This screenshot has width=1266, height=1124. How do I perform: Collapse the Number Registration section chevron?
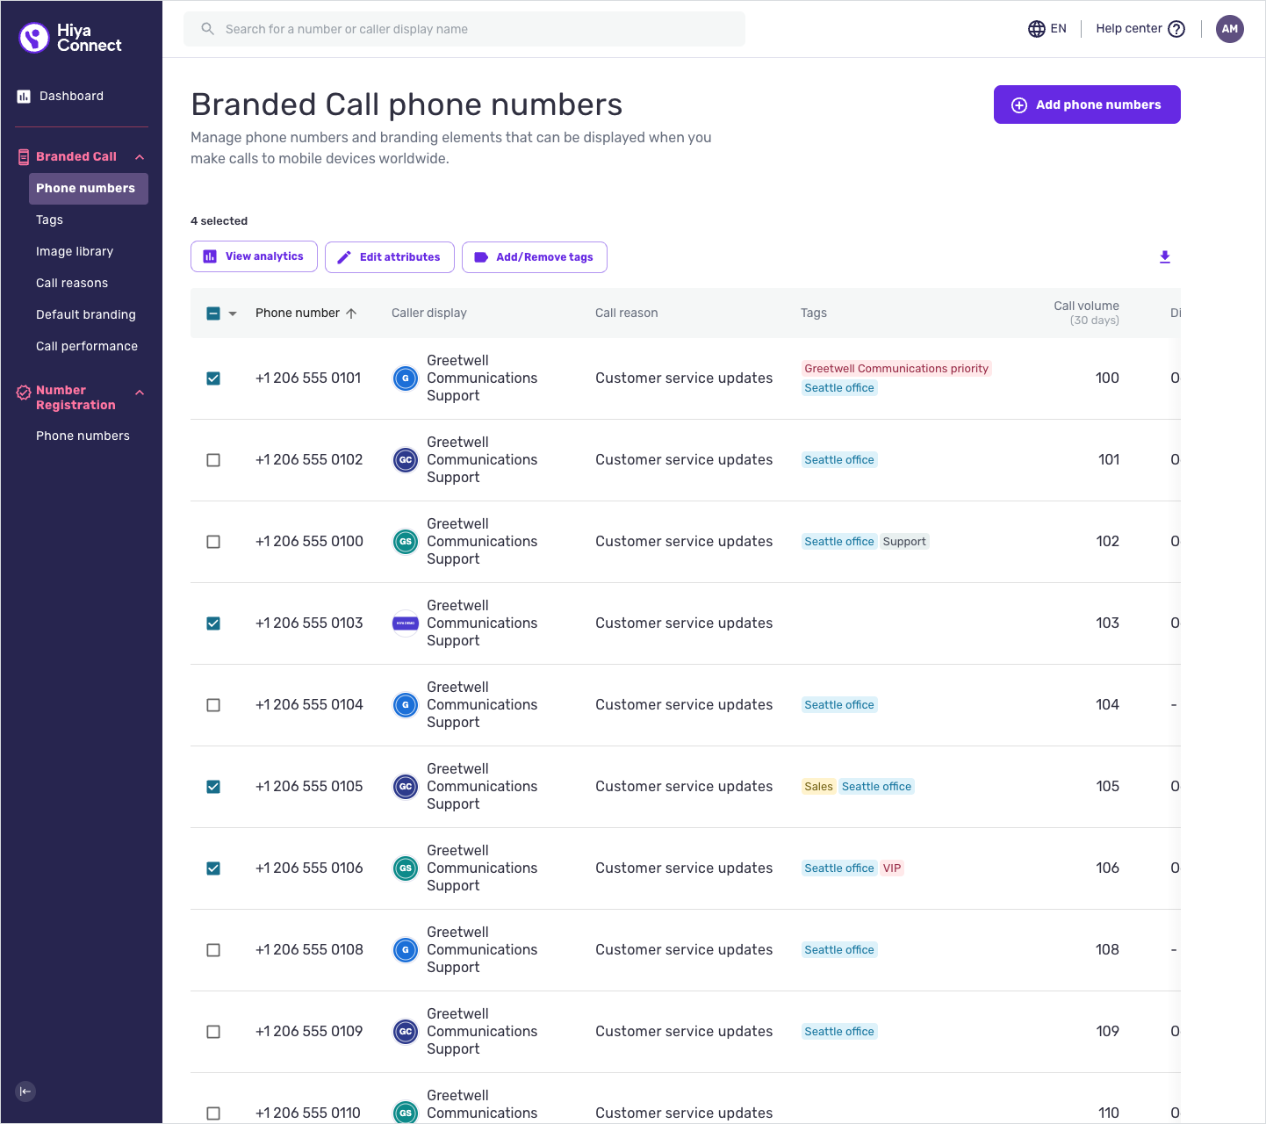click(140, 393)
